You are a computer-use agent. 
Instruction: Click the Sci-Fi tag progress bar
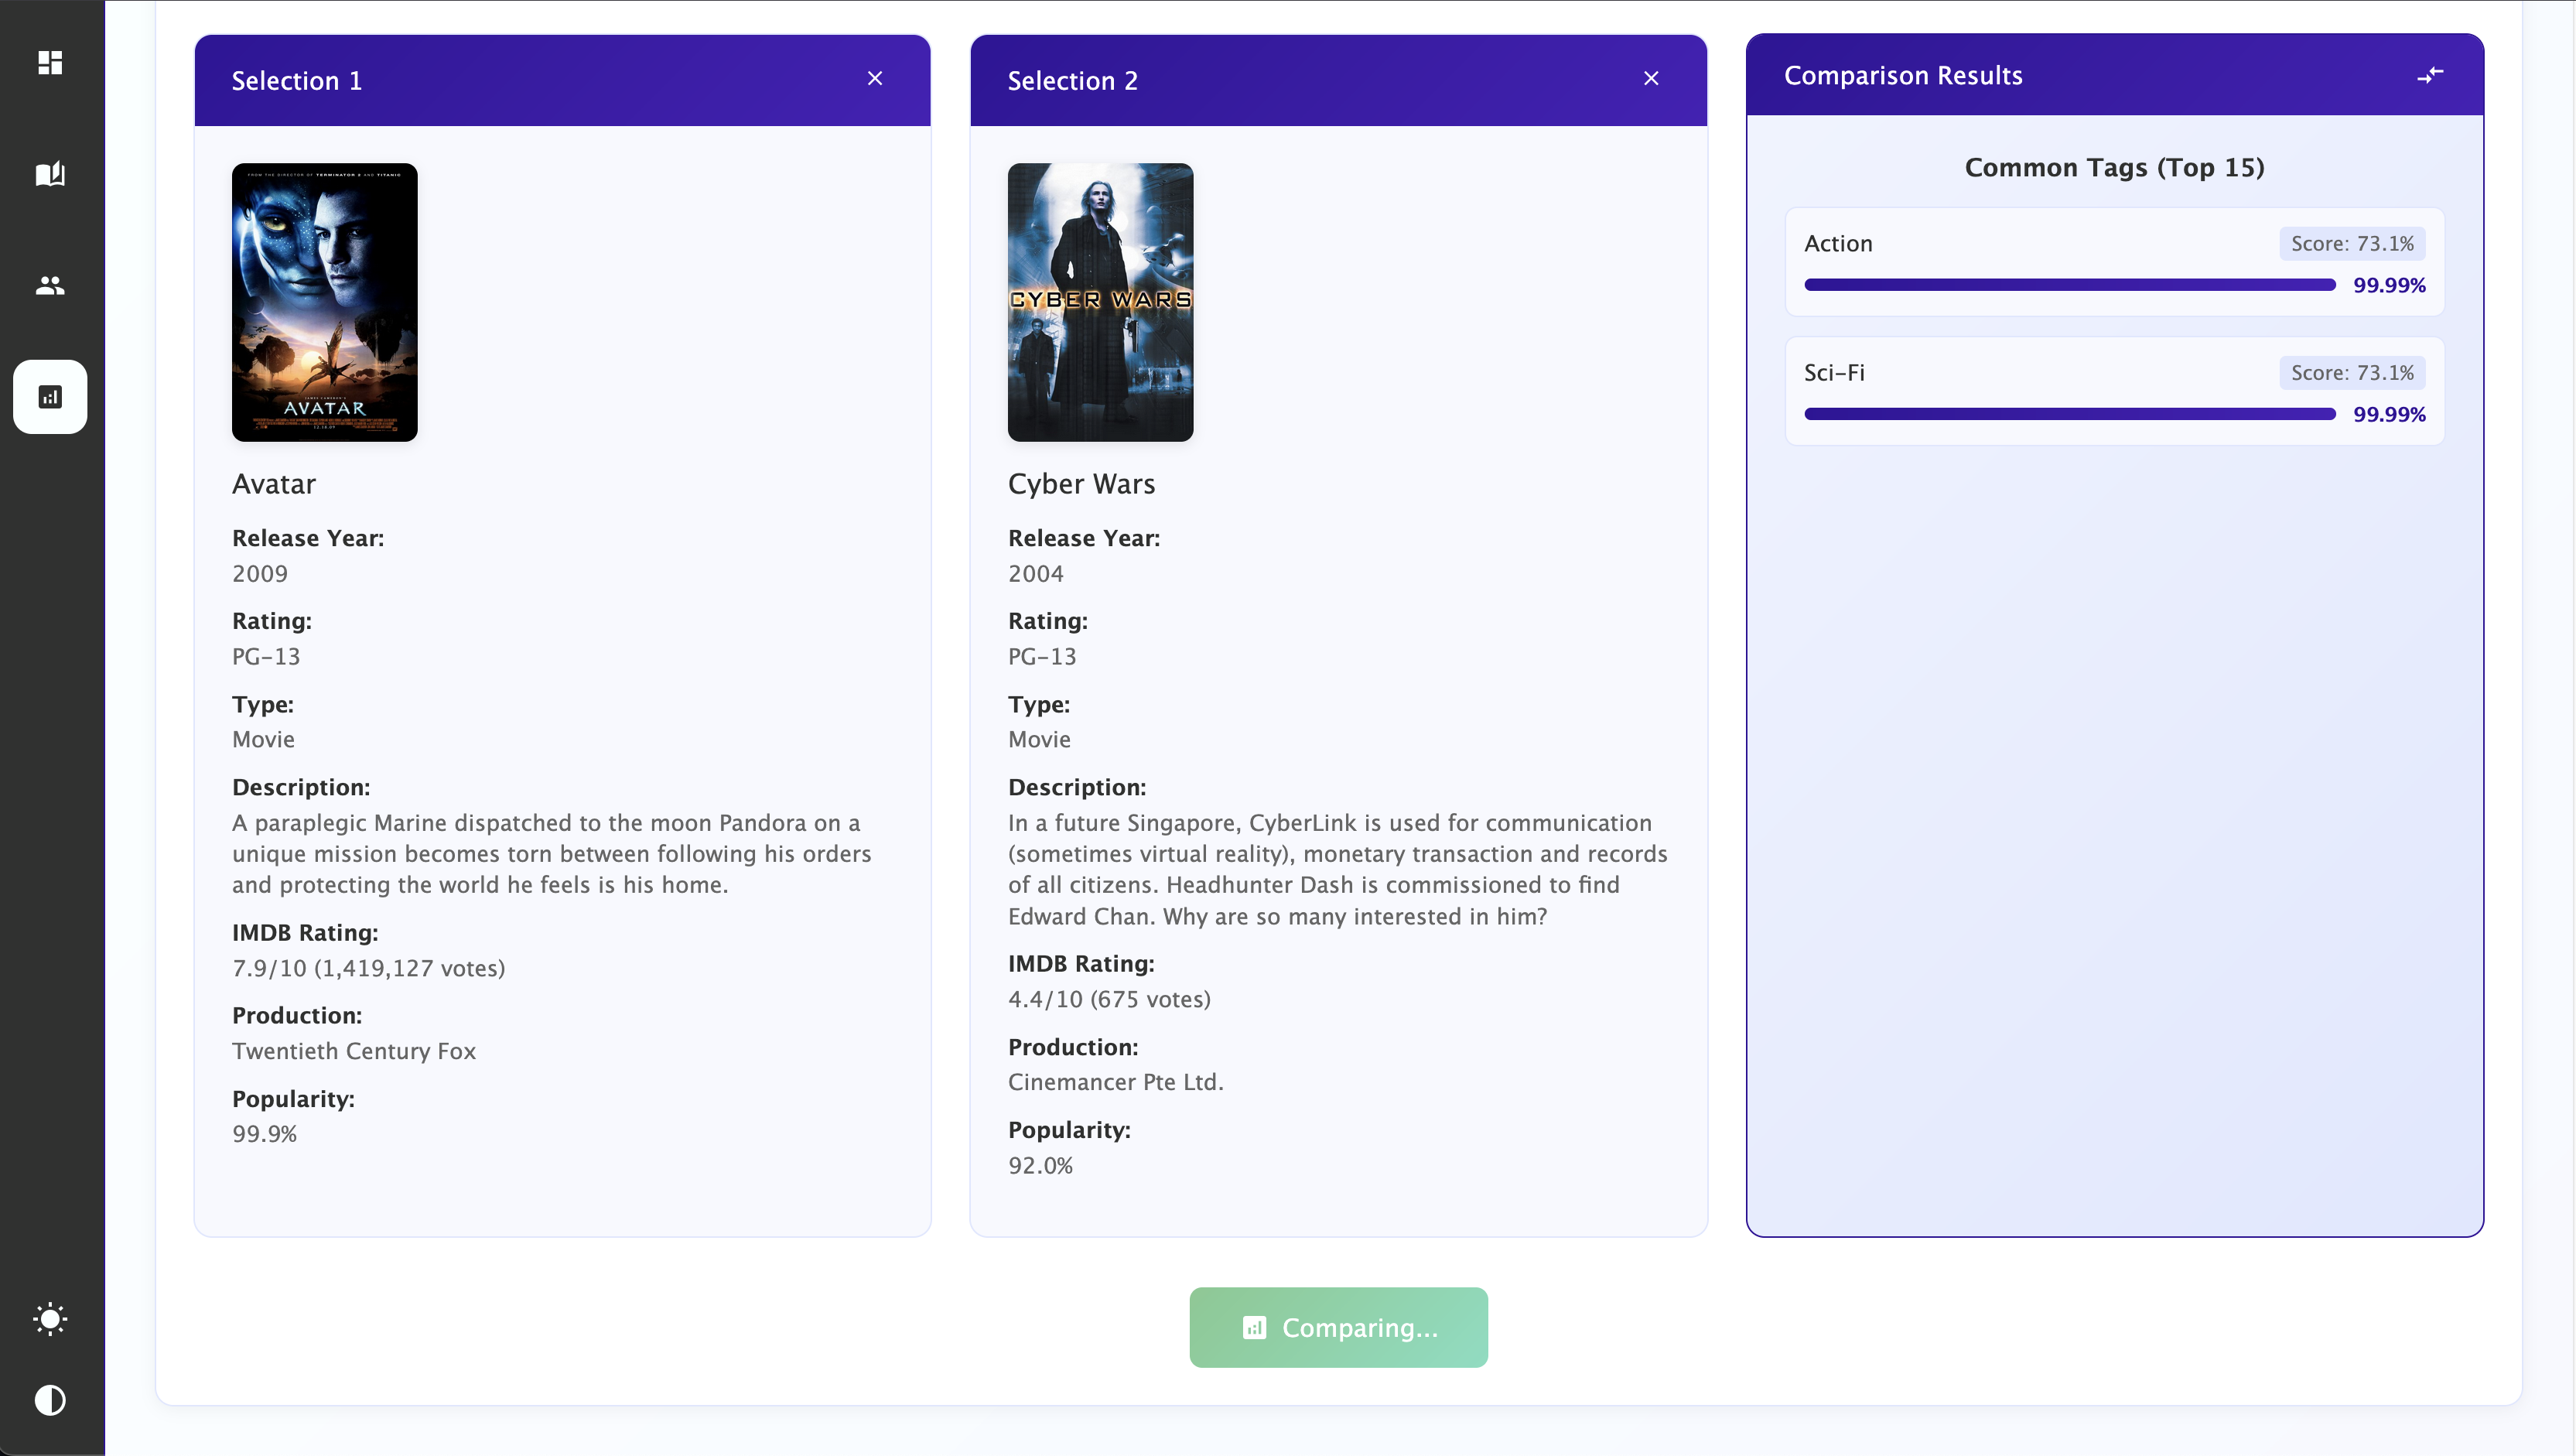[x=2069, y=414]
